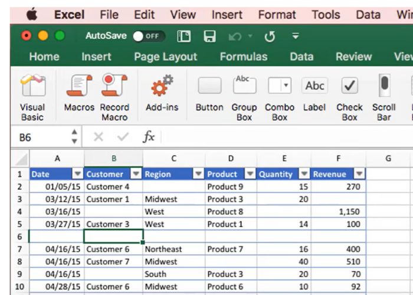
Task: Click the select-all triangle corner
Action: [21, 159]
